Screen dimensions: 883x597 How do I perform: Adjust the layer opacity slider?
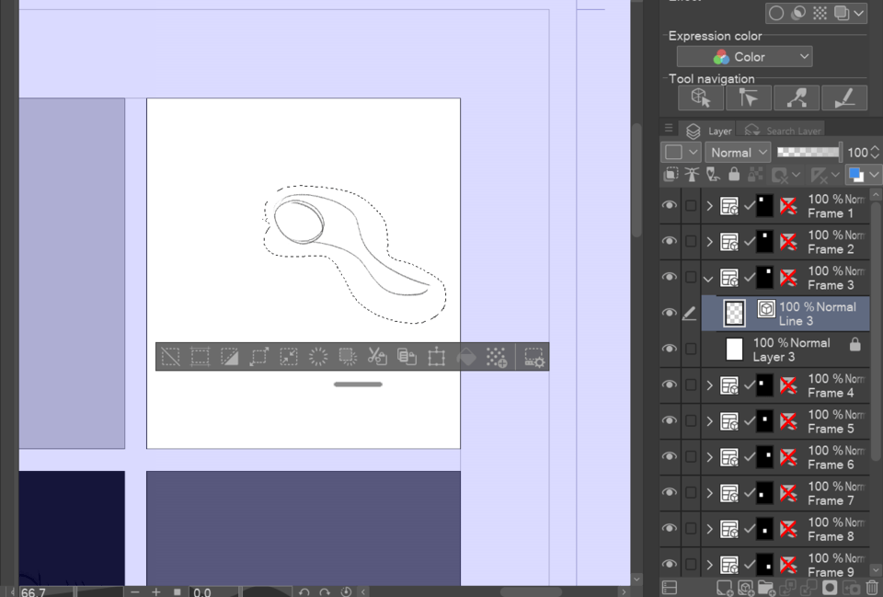(x=808, y=152)
